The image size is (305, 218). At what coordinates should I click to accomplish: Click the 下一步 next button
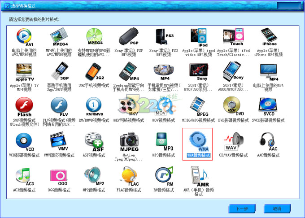point(242,209)
